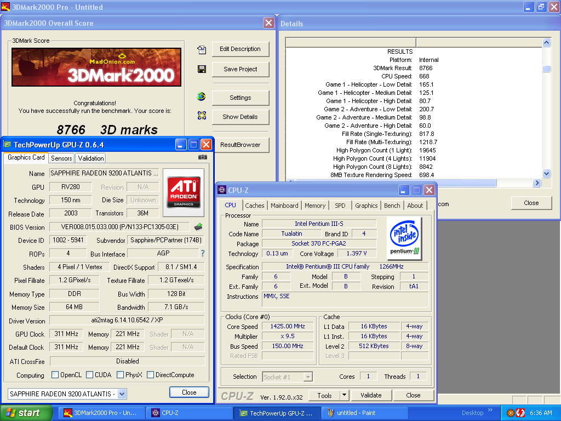Image resolution: width=561 pixels, height=421 pixels.
Task: Switch to GPU-Z Sensors tab
Action: tap(61, 158)
